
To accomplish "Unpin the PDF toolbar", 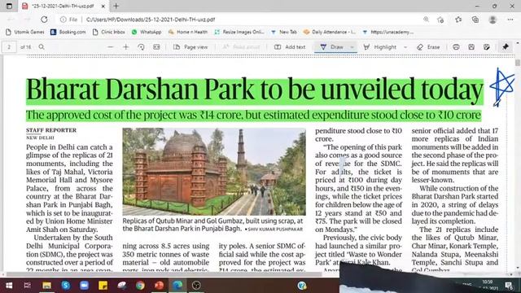I will pyautogui.click(x=506, y=47).
